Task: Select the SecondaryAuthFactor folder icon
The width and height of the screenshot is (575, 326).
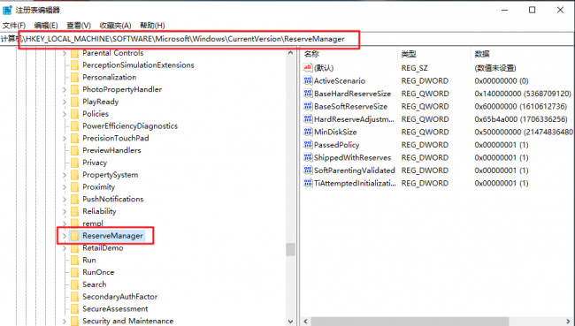Action: (x=74, y=297)
